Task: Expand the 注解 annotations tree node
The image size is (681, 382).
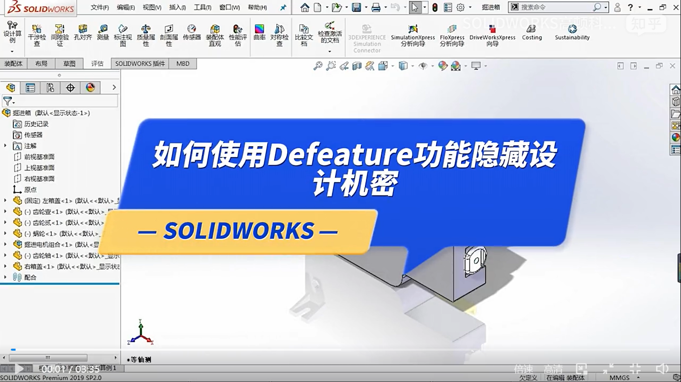Action: pos(5,146)
